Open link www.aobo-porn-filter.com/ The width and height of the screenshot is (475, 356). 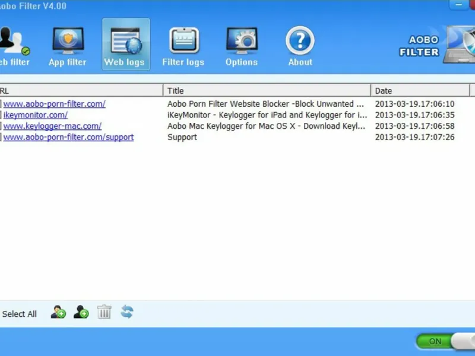point(55,104)
